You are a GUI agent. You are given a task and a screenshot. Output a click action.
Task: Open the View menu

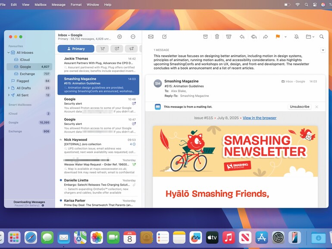pos(25,5)
